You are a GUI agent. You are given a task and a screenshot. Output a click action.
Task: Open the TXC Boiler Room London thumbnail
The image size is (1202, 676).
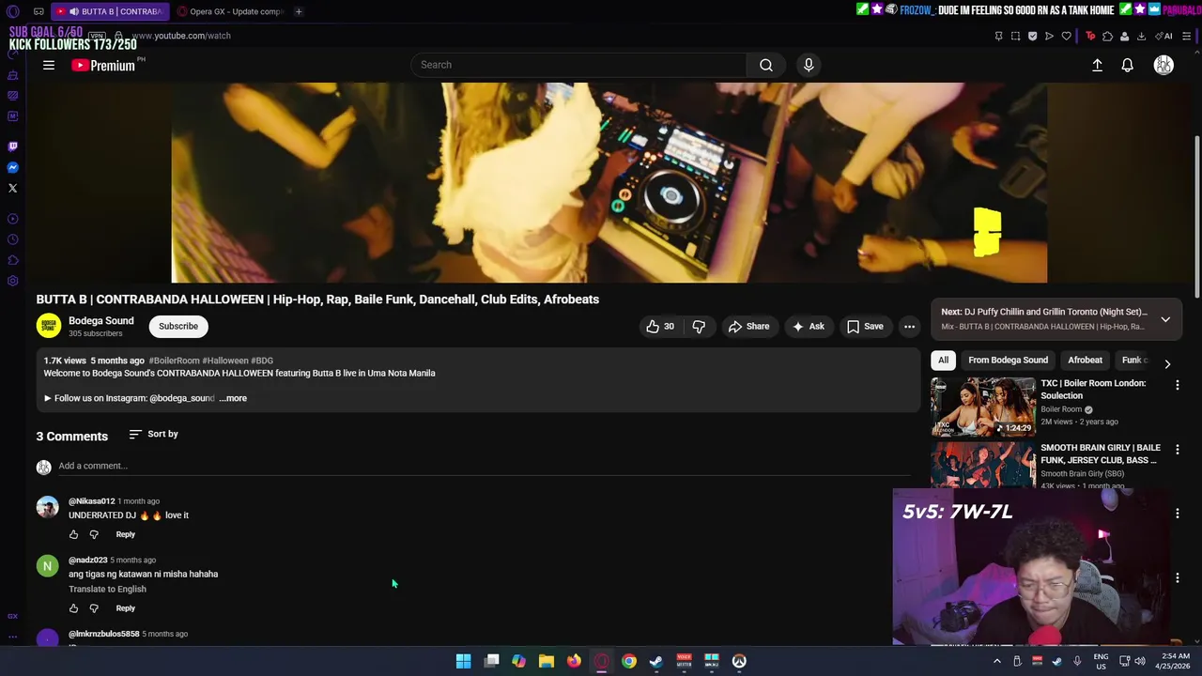pos(983,407)
